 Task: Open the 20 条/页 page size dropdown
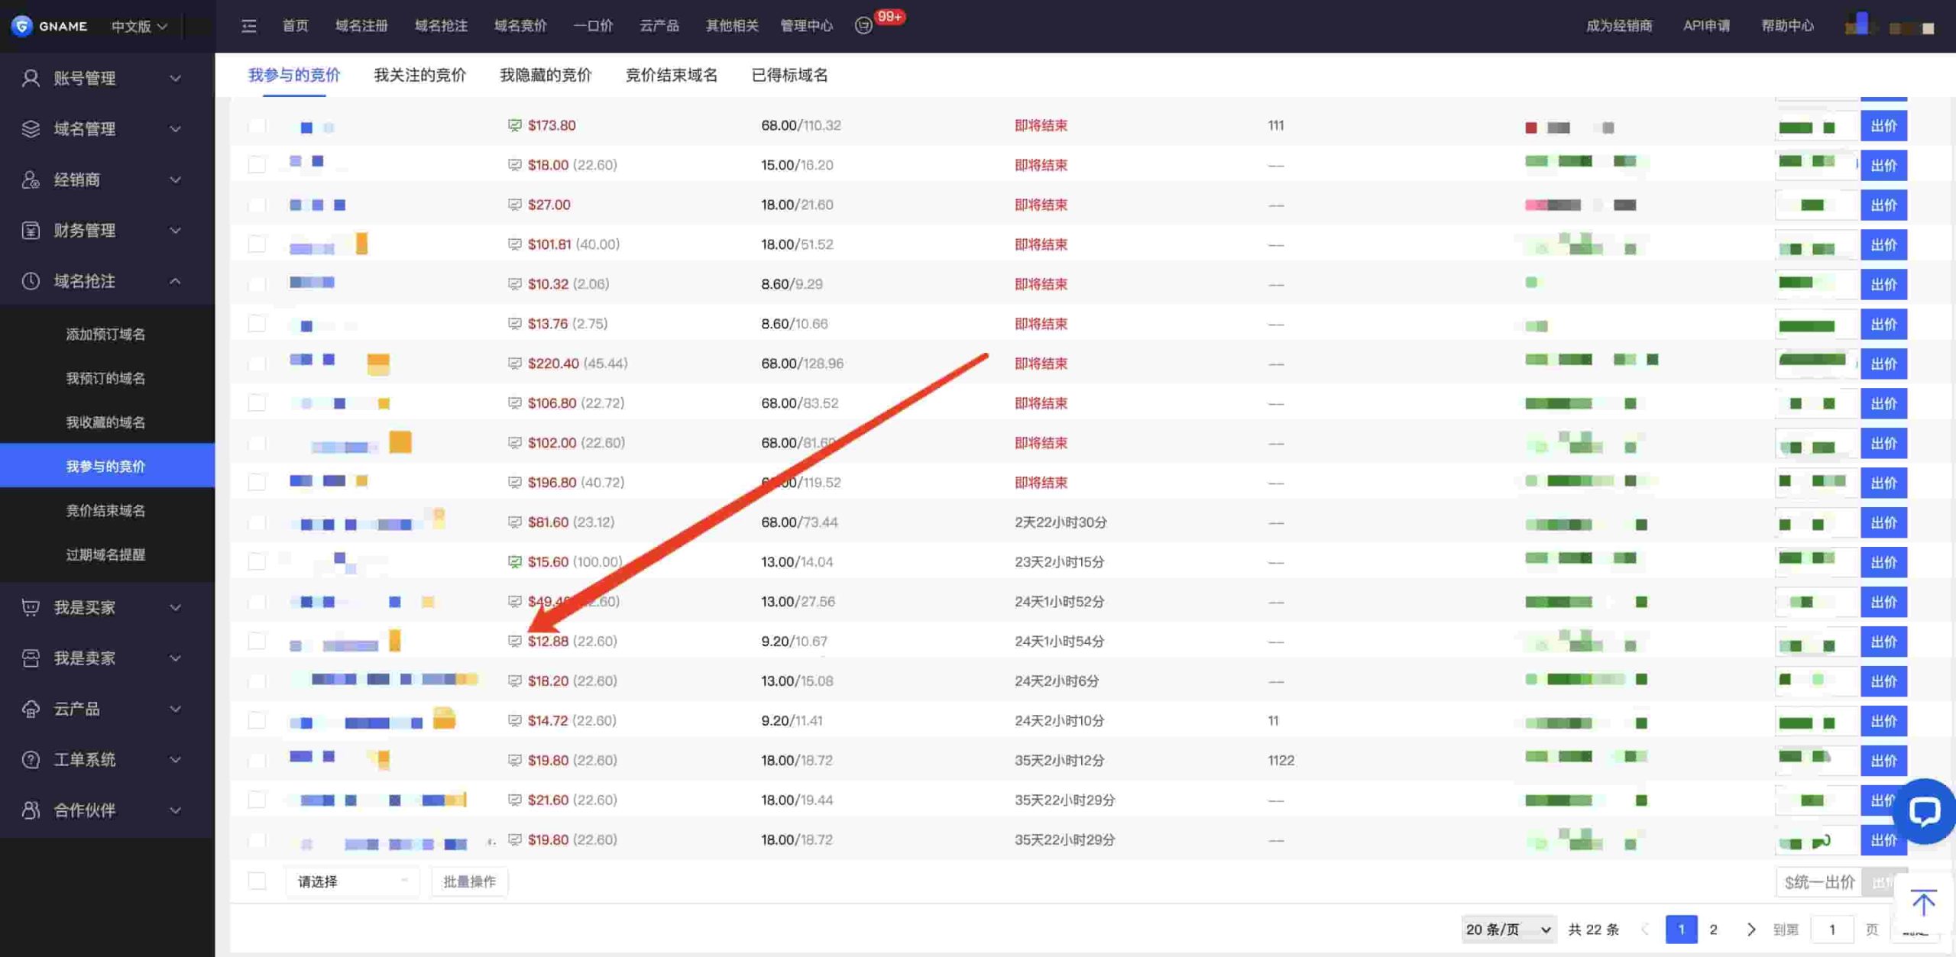pyautogui.click(x=1508, y=930)
